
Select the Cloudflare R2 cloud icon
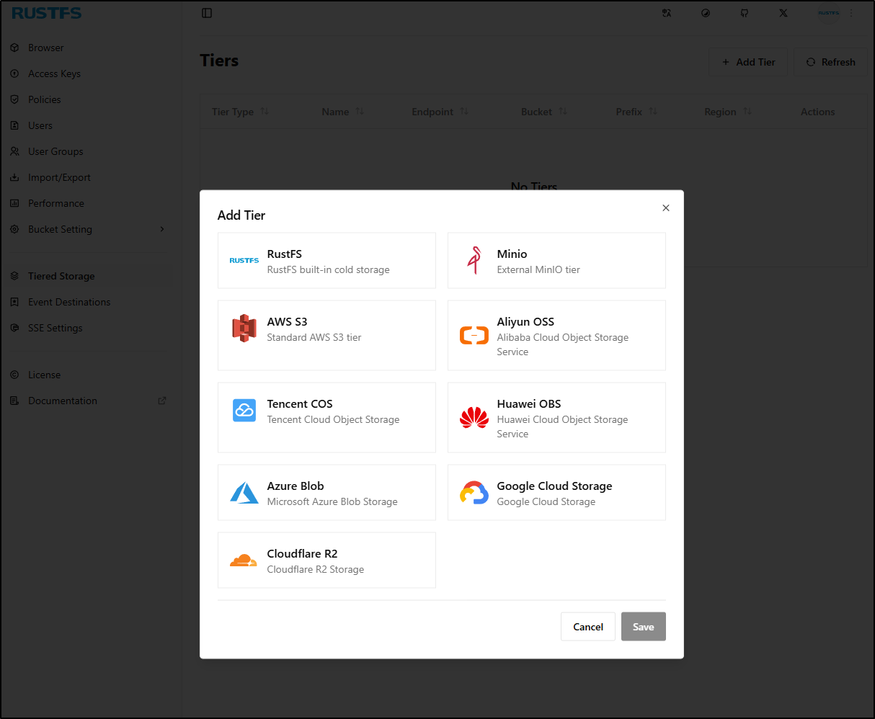click(x=244, y=560)
